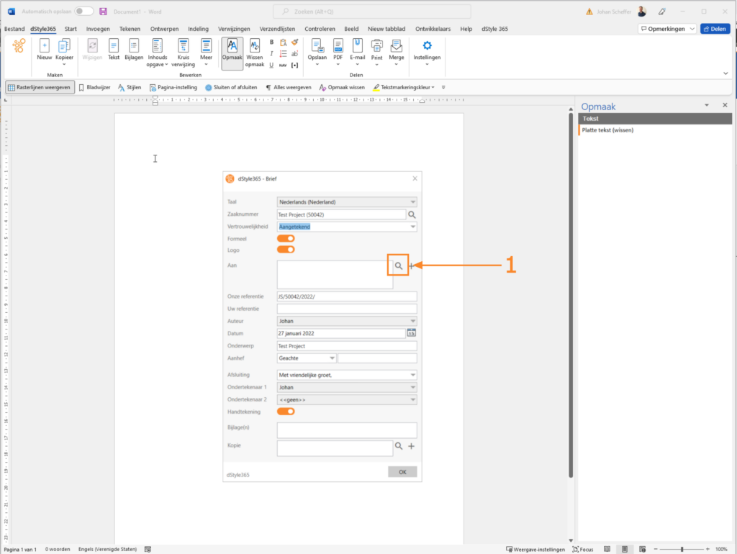Switch to the Controleren tab
The height and width of the screenshot is (554, 737).
pyautogui.click(x=320, y=29)
